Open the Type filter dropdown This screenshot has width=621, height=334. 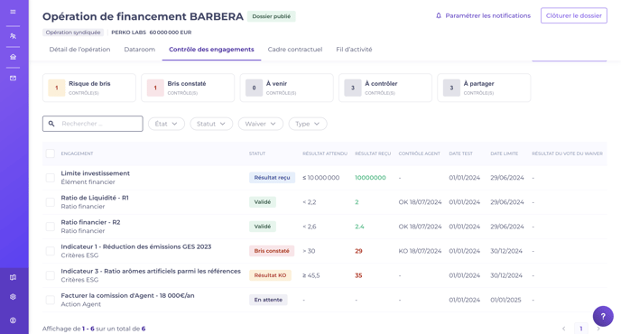click(x=308, y=124)
